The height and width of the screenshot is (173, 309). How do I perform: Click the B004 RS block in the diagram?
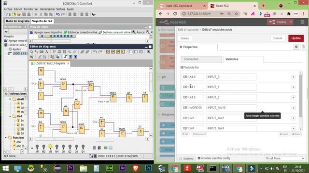(91, 86)
